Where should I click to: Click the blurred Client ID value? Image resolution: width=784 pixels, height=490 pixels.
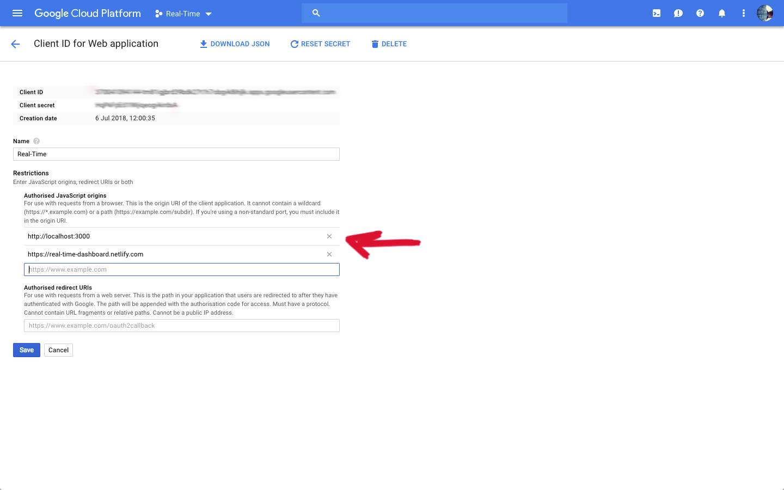216,92
